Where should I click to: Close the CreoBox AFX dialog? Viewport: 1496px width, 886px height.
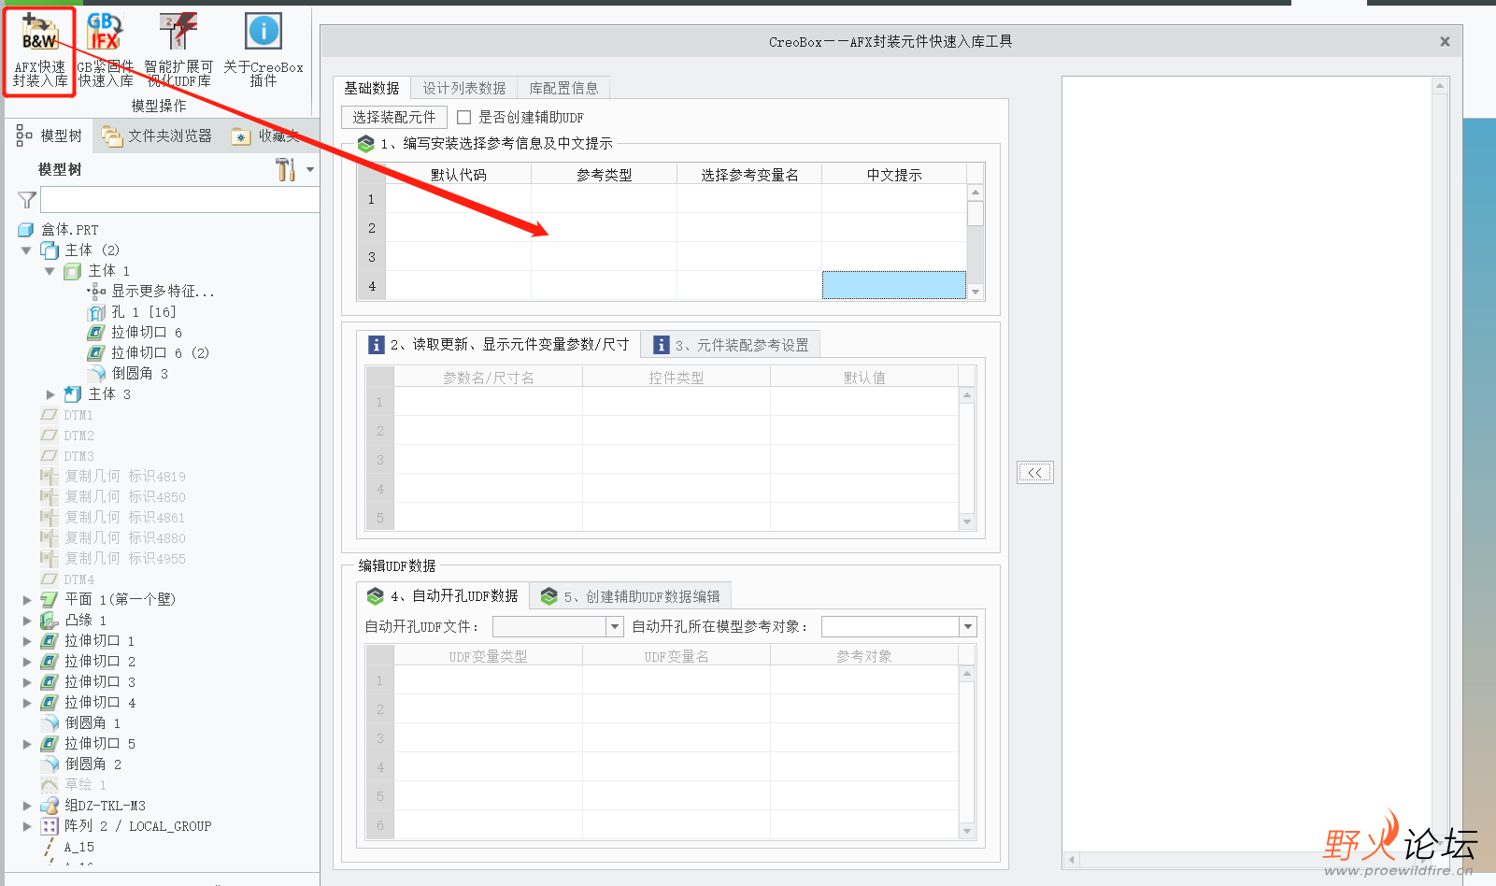point(1445,41)
